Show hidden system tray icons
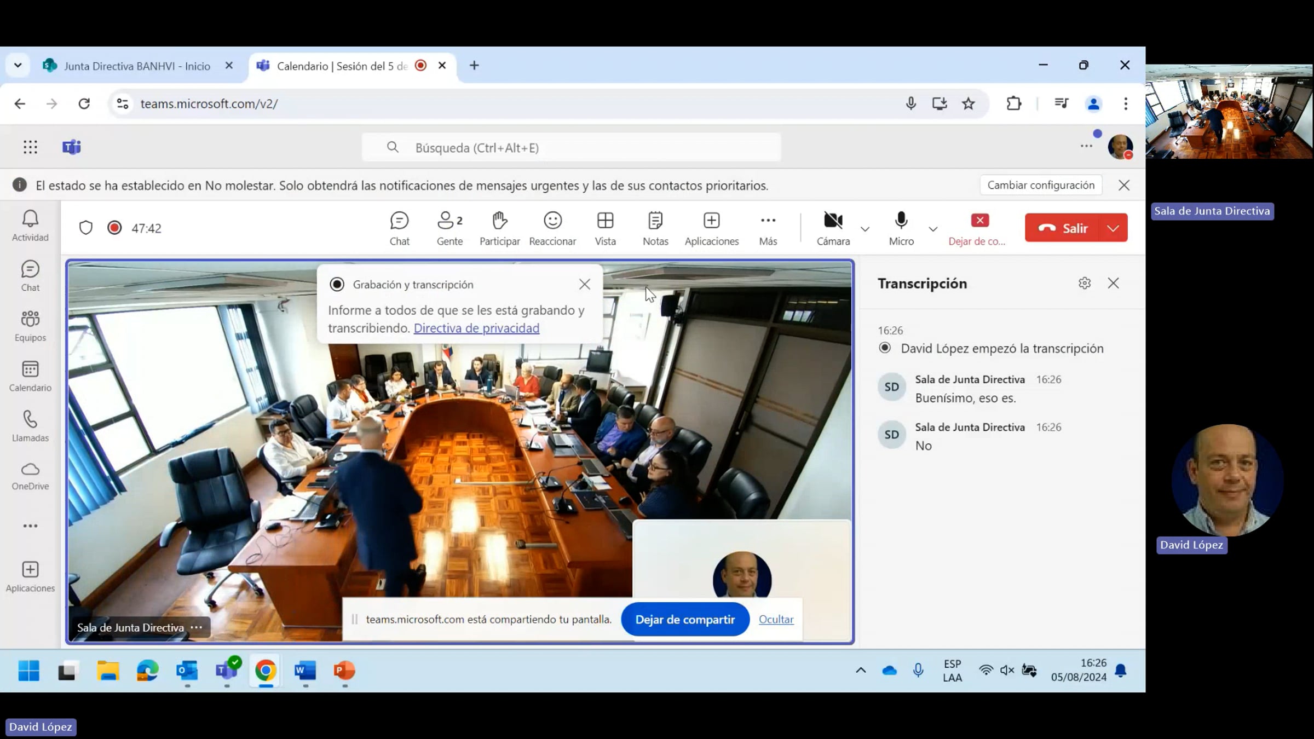The width and height of the screenshot is (1314, 739). point(861,671)
